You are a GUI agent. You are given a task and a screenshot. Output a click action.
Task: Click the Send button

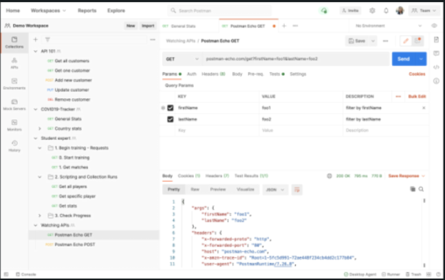coord(404,59)
